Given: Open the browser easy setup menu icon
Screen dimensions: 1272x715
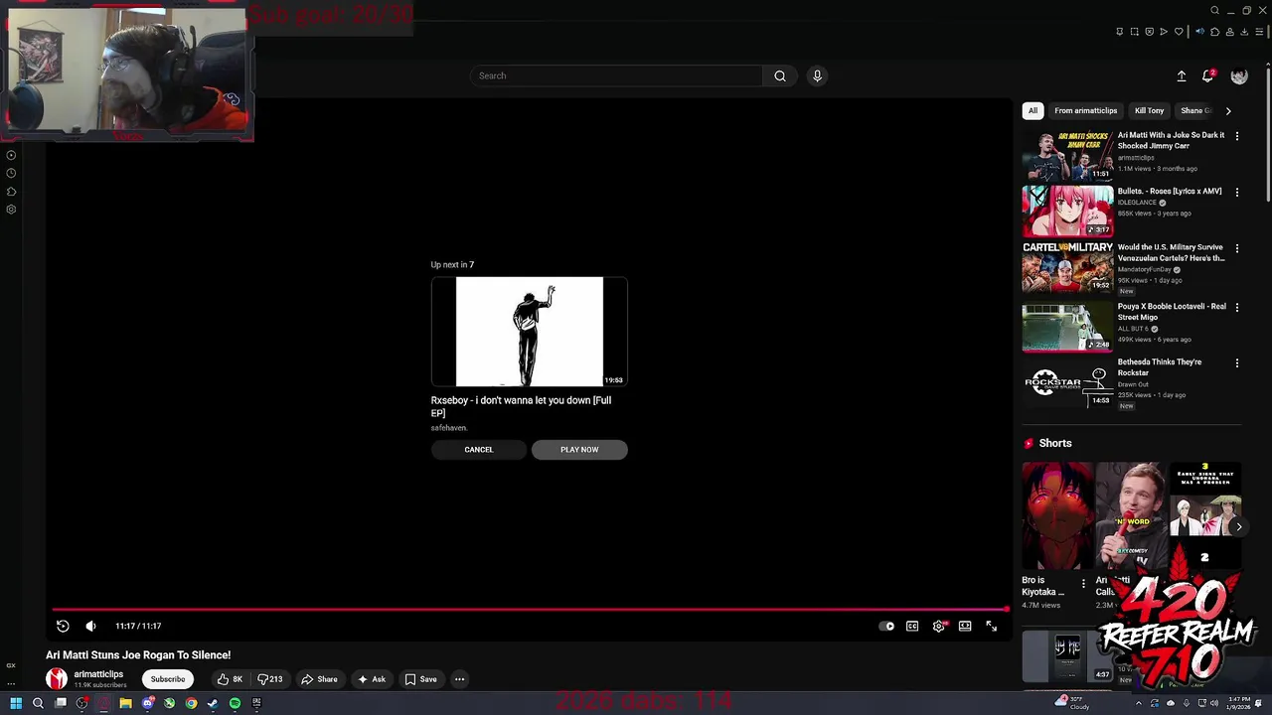Looking at the screenshot, I should tap(1259, 32).
